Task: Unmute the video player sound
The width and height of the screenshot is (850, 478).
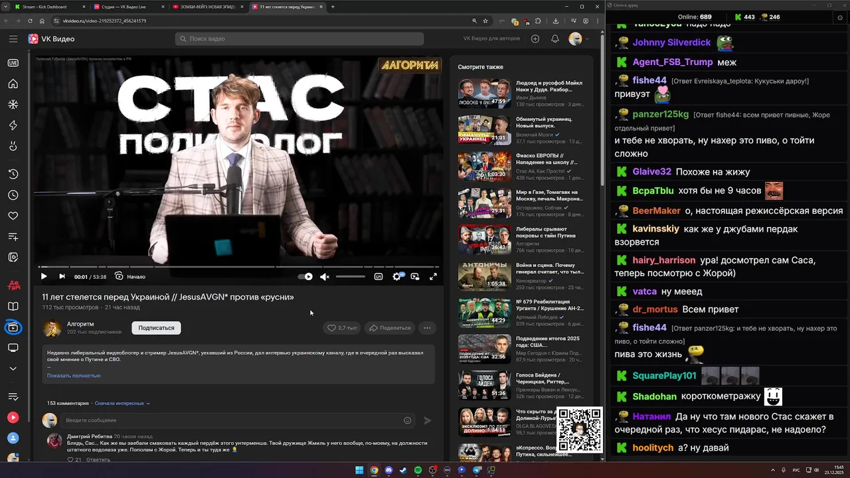Action: (x=324, y=276)
